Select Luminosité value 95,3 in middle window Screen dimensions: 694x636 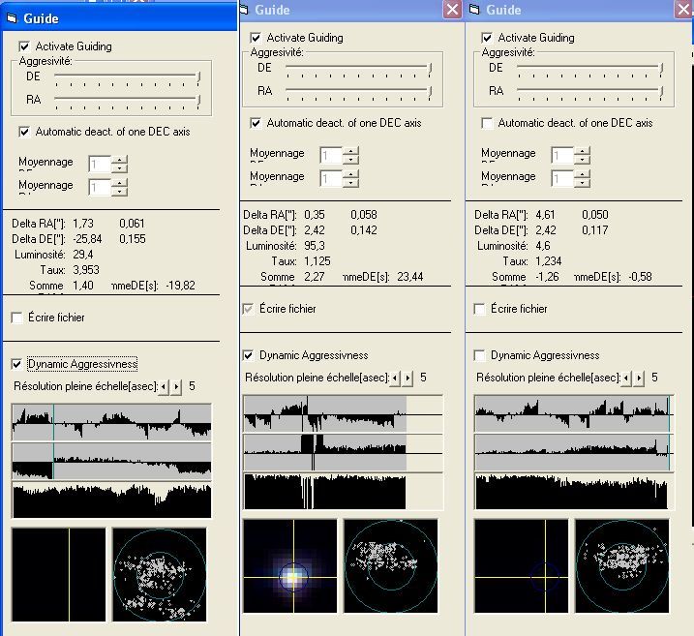click(314, 246)
